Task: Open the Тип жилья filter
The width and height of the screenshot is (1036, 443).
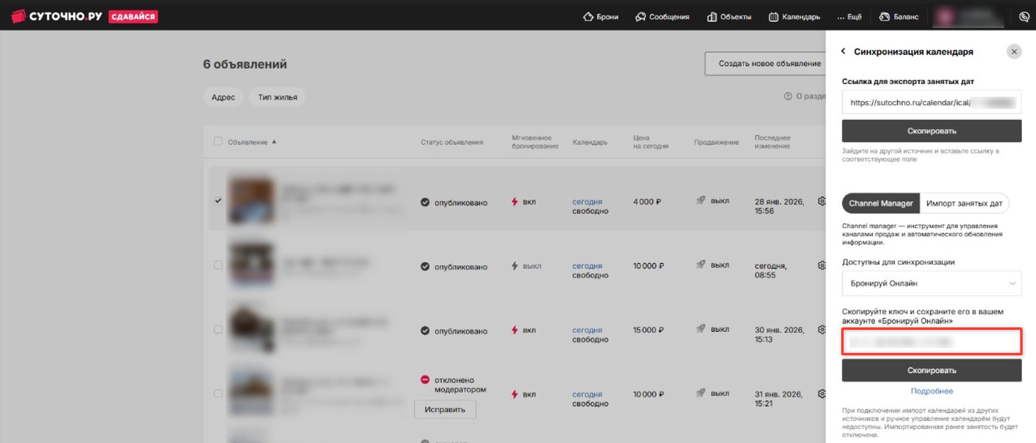Action: point(277,97)
